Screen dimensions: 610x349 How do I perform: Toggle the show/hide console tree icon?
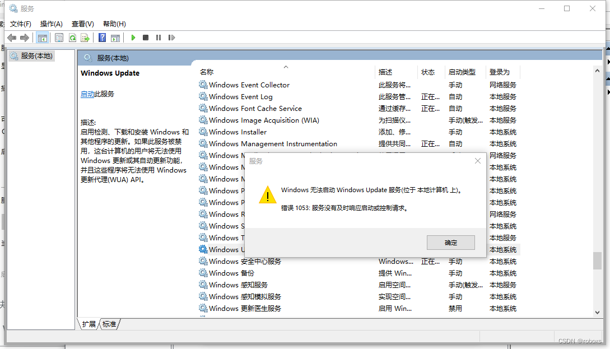[x=43, y=38]
